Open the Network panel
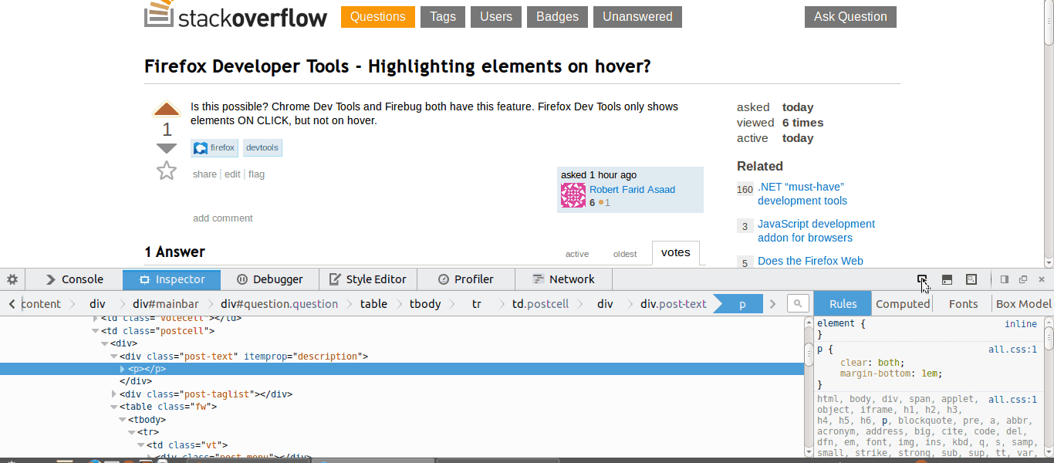Image resolution: width=1054 pixels, height=463 pixels. pos(563,279)
